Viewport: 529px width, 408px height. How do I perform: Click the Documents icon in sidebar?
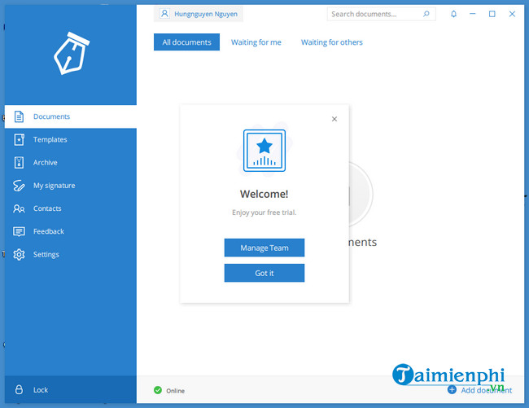[x=19, y=116]
